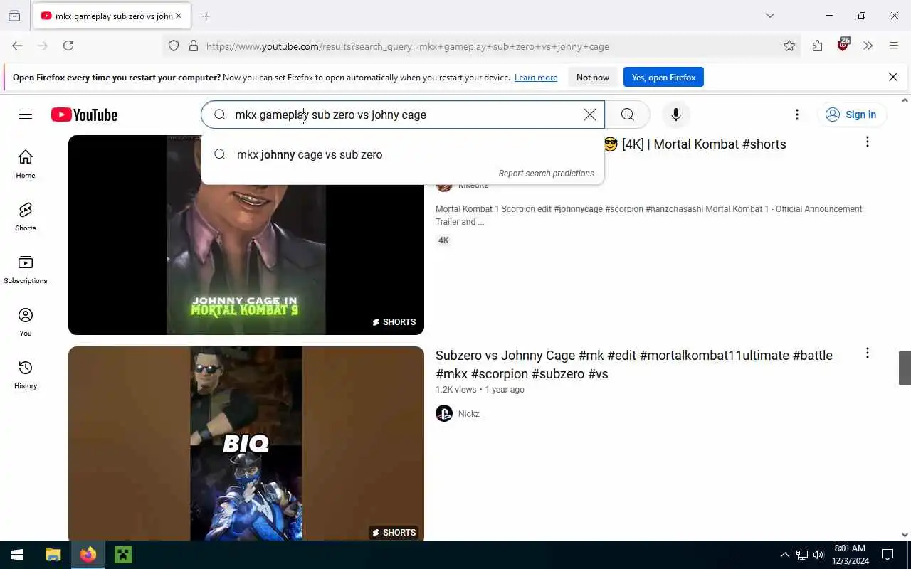The width and height of the screenshot is (911, 569).
Task: Click the Nickz channel avatar
Action: point(444,413)
